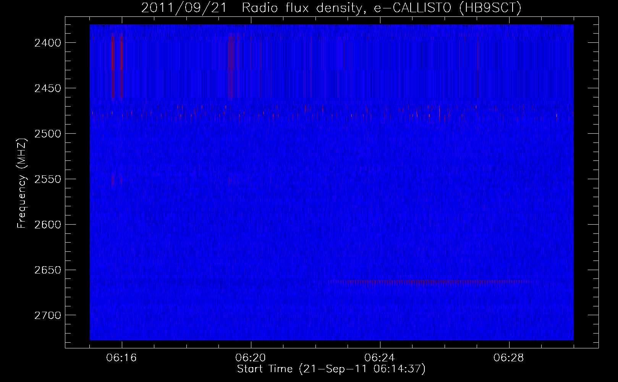This screenshot has width=618, height=382.
Task: Click the 'Frequency (MHZ)' axis title
Action: point(22,183)
